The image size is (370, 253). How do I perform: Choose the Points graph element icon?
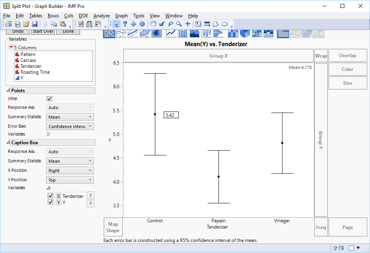109,33
